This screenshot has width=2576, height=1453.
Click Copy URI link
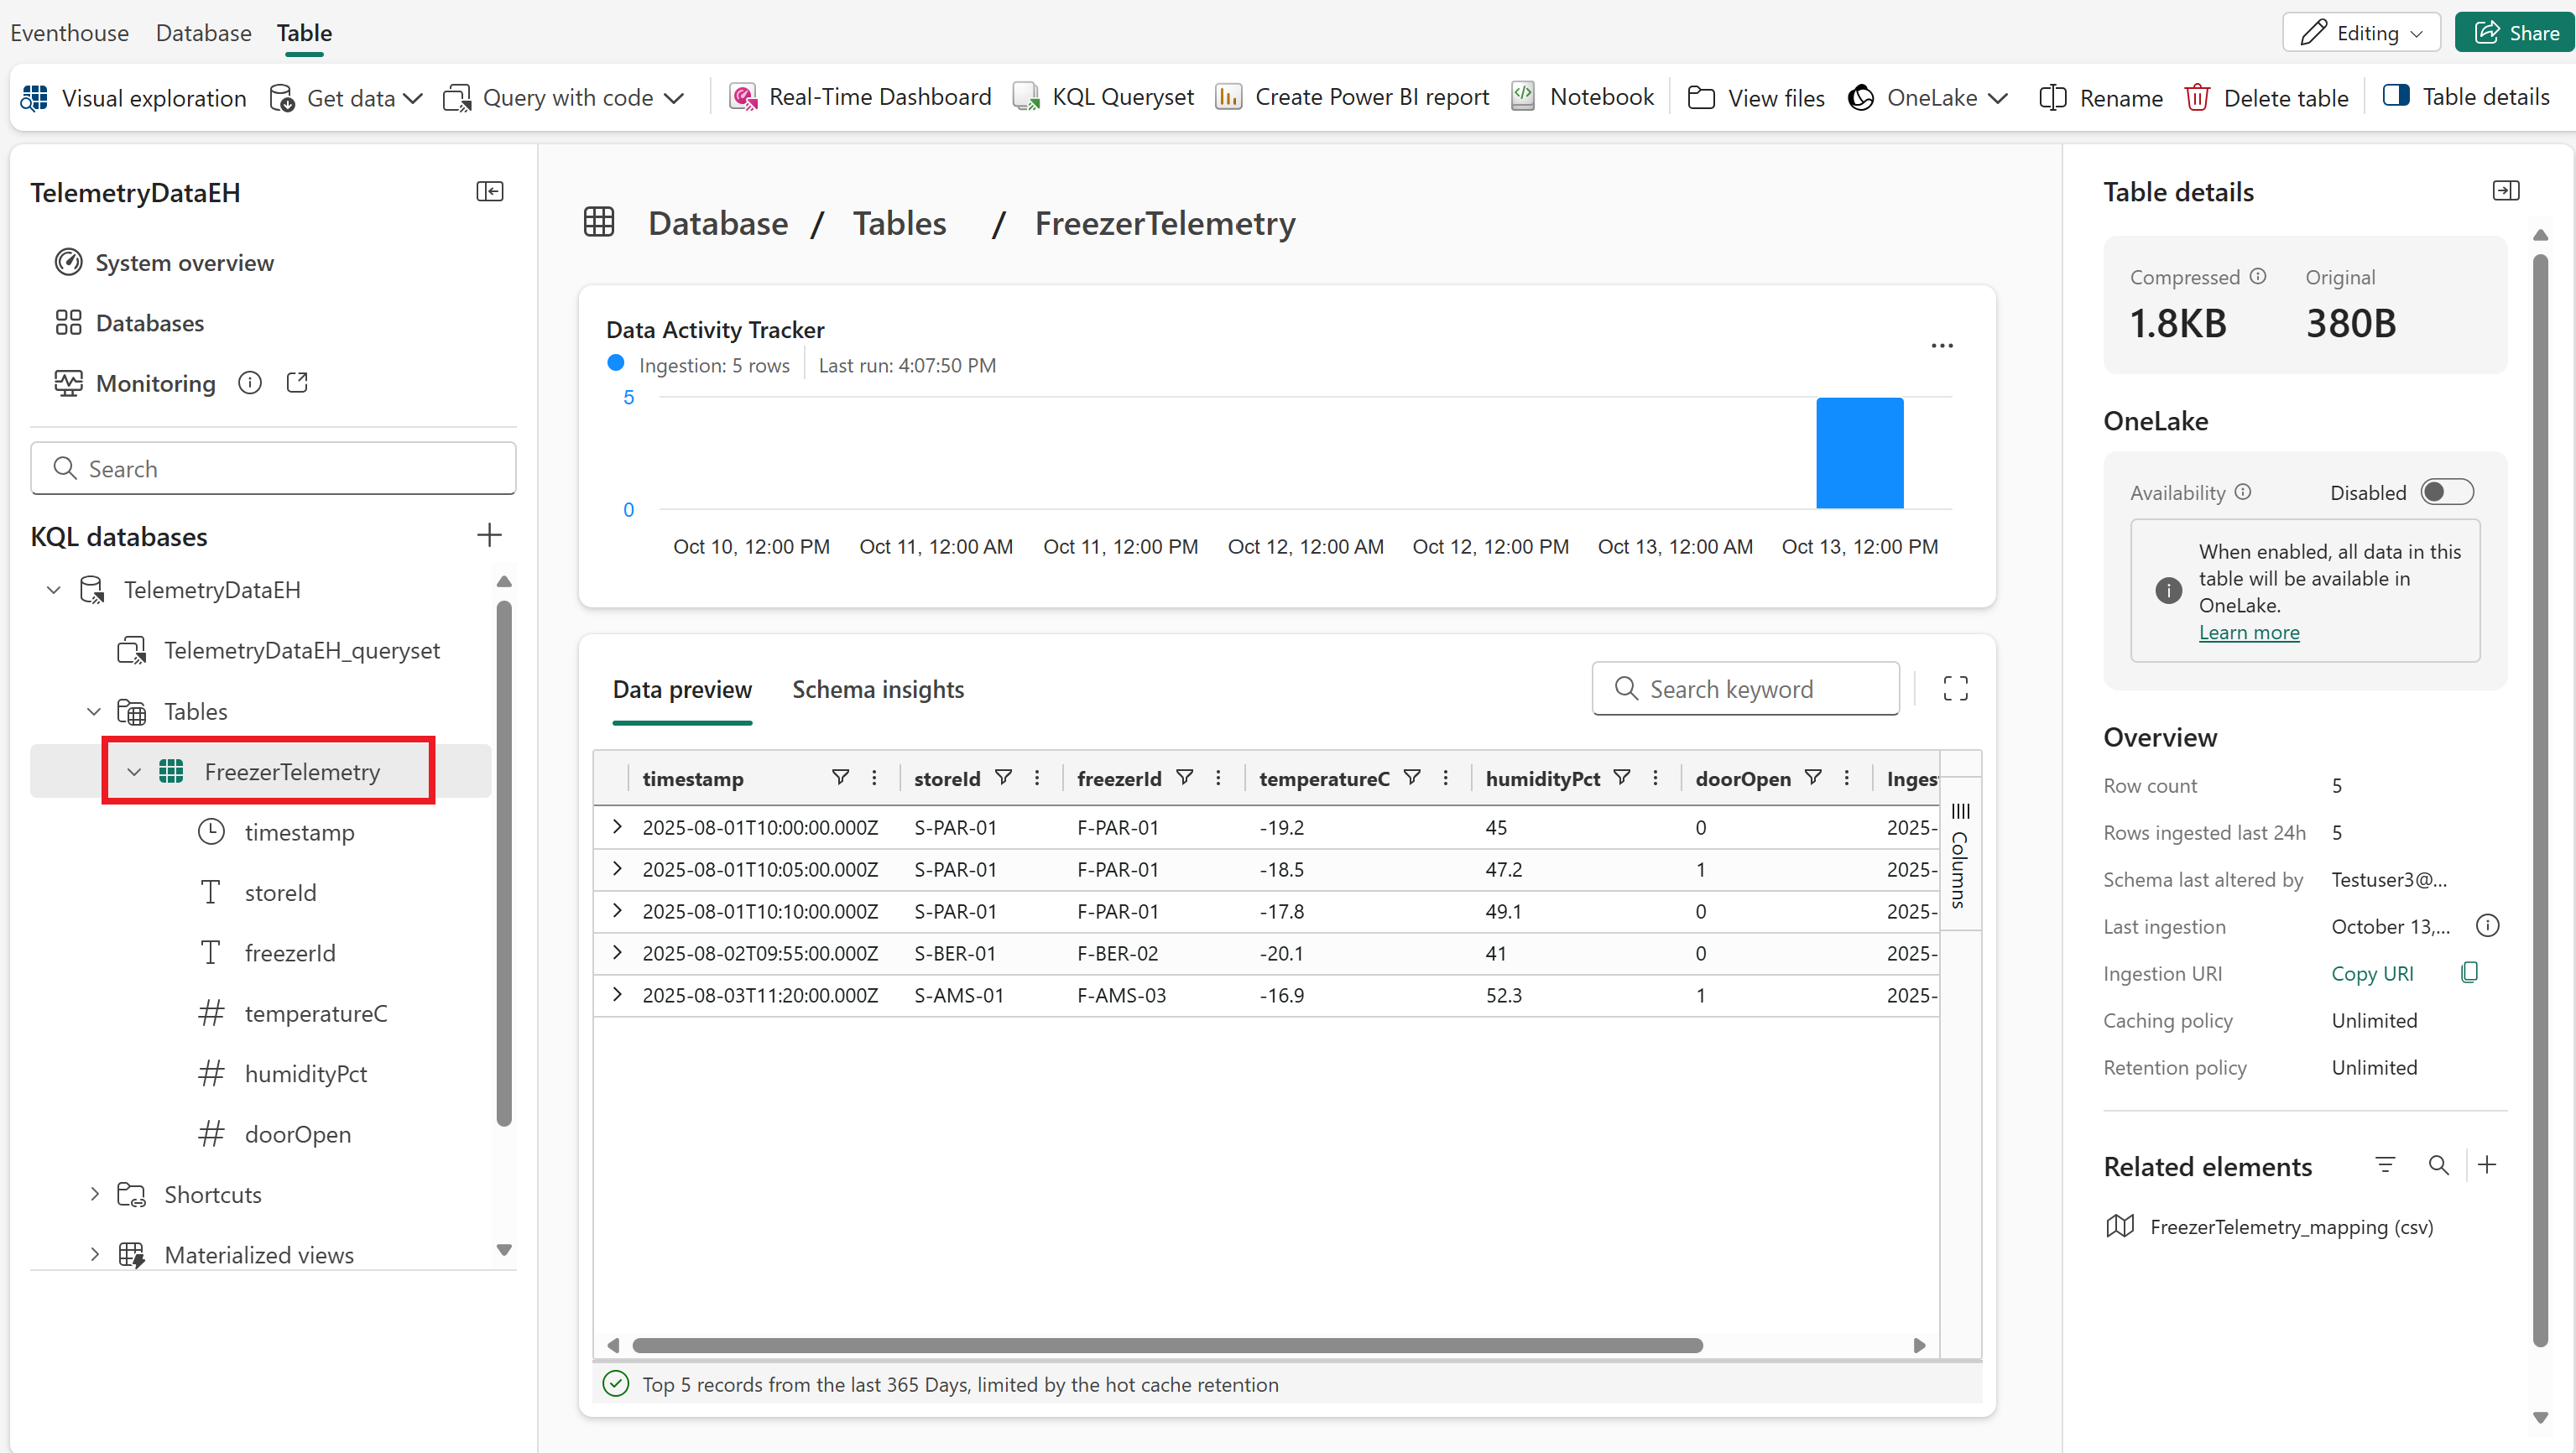[2372, 973]
